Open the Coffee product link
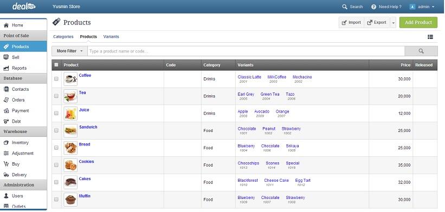 point(85,75)
